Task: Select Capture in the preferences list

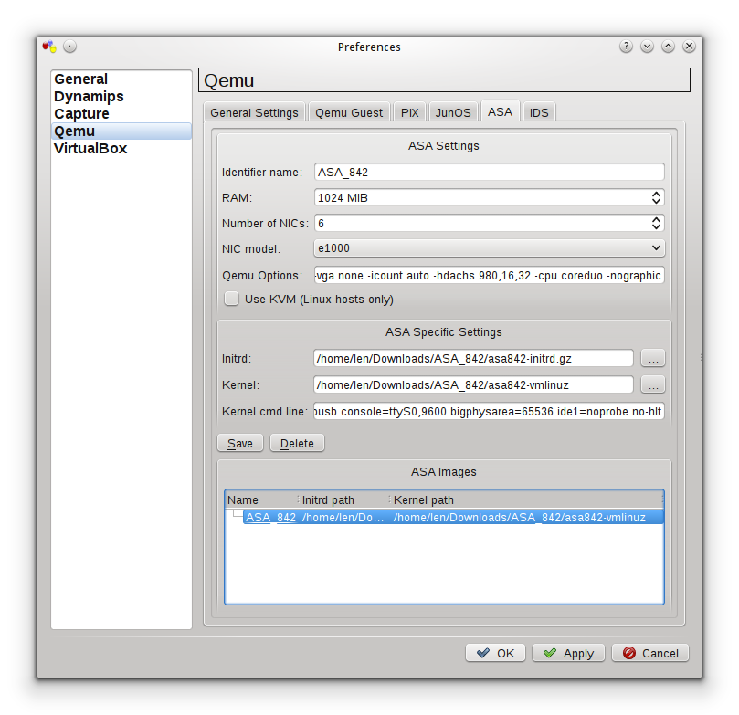Action: click(x=121, y=114)
